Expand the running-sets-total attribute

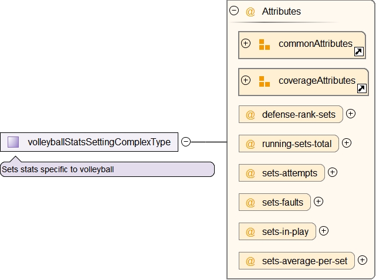pos(346,142)
